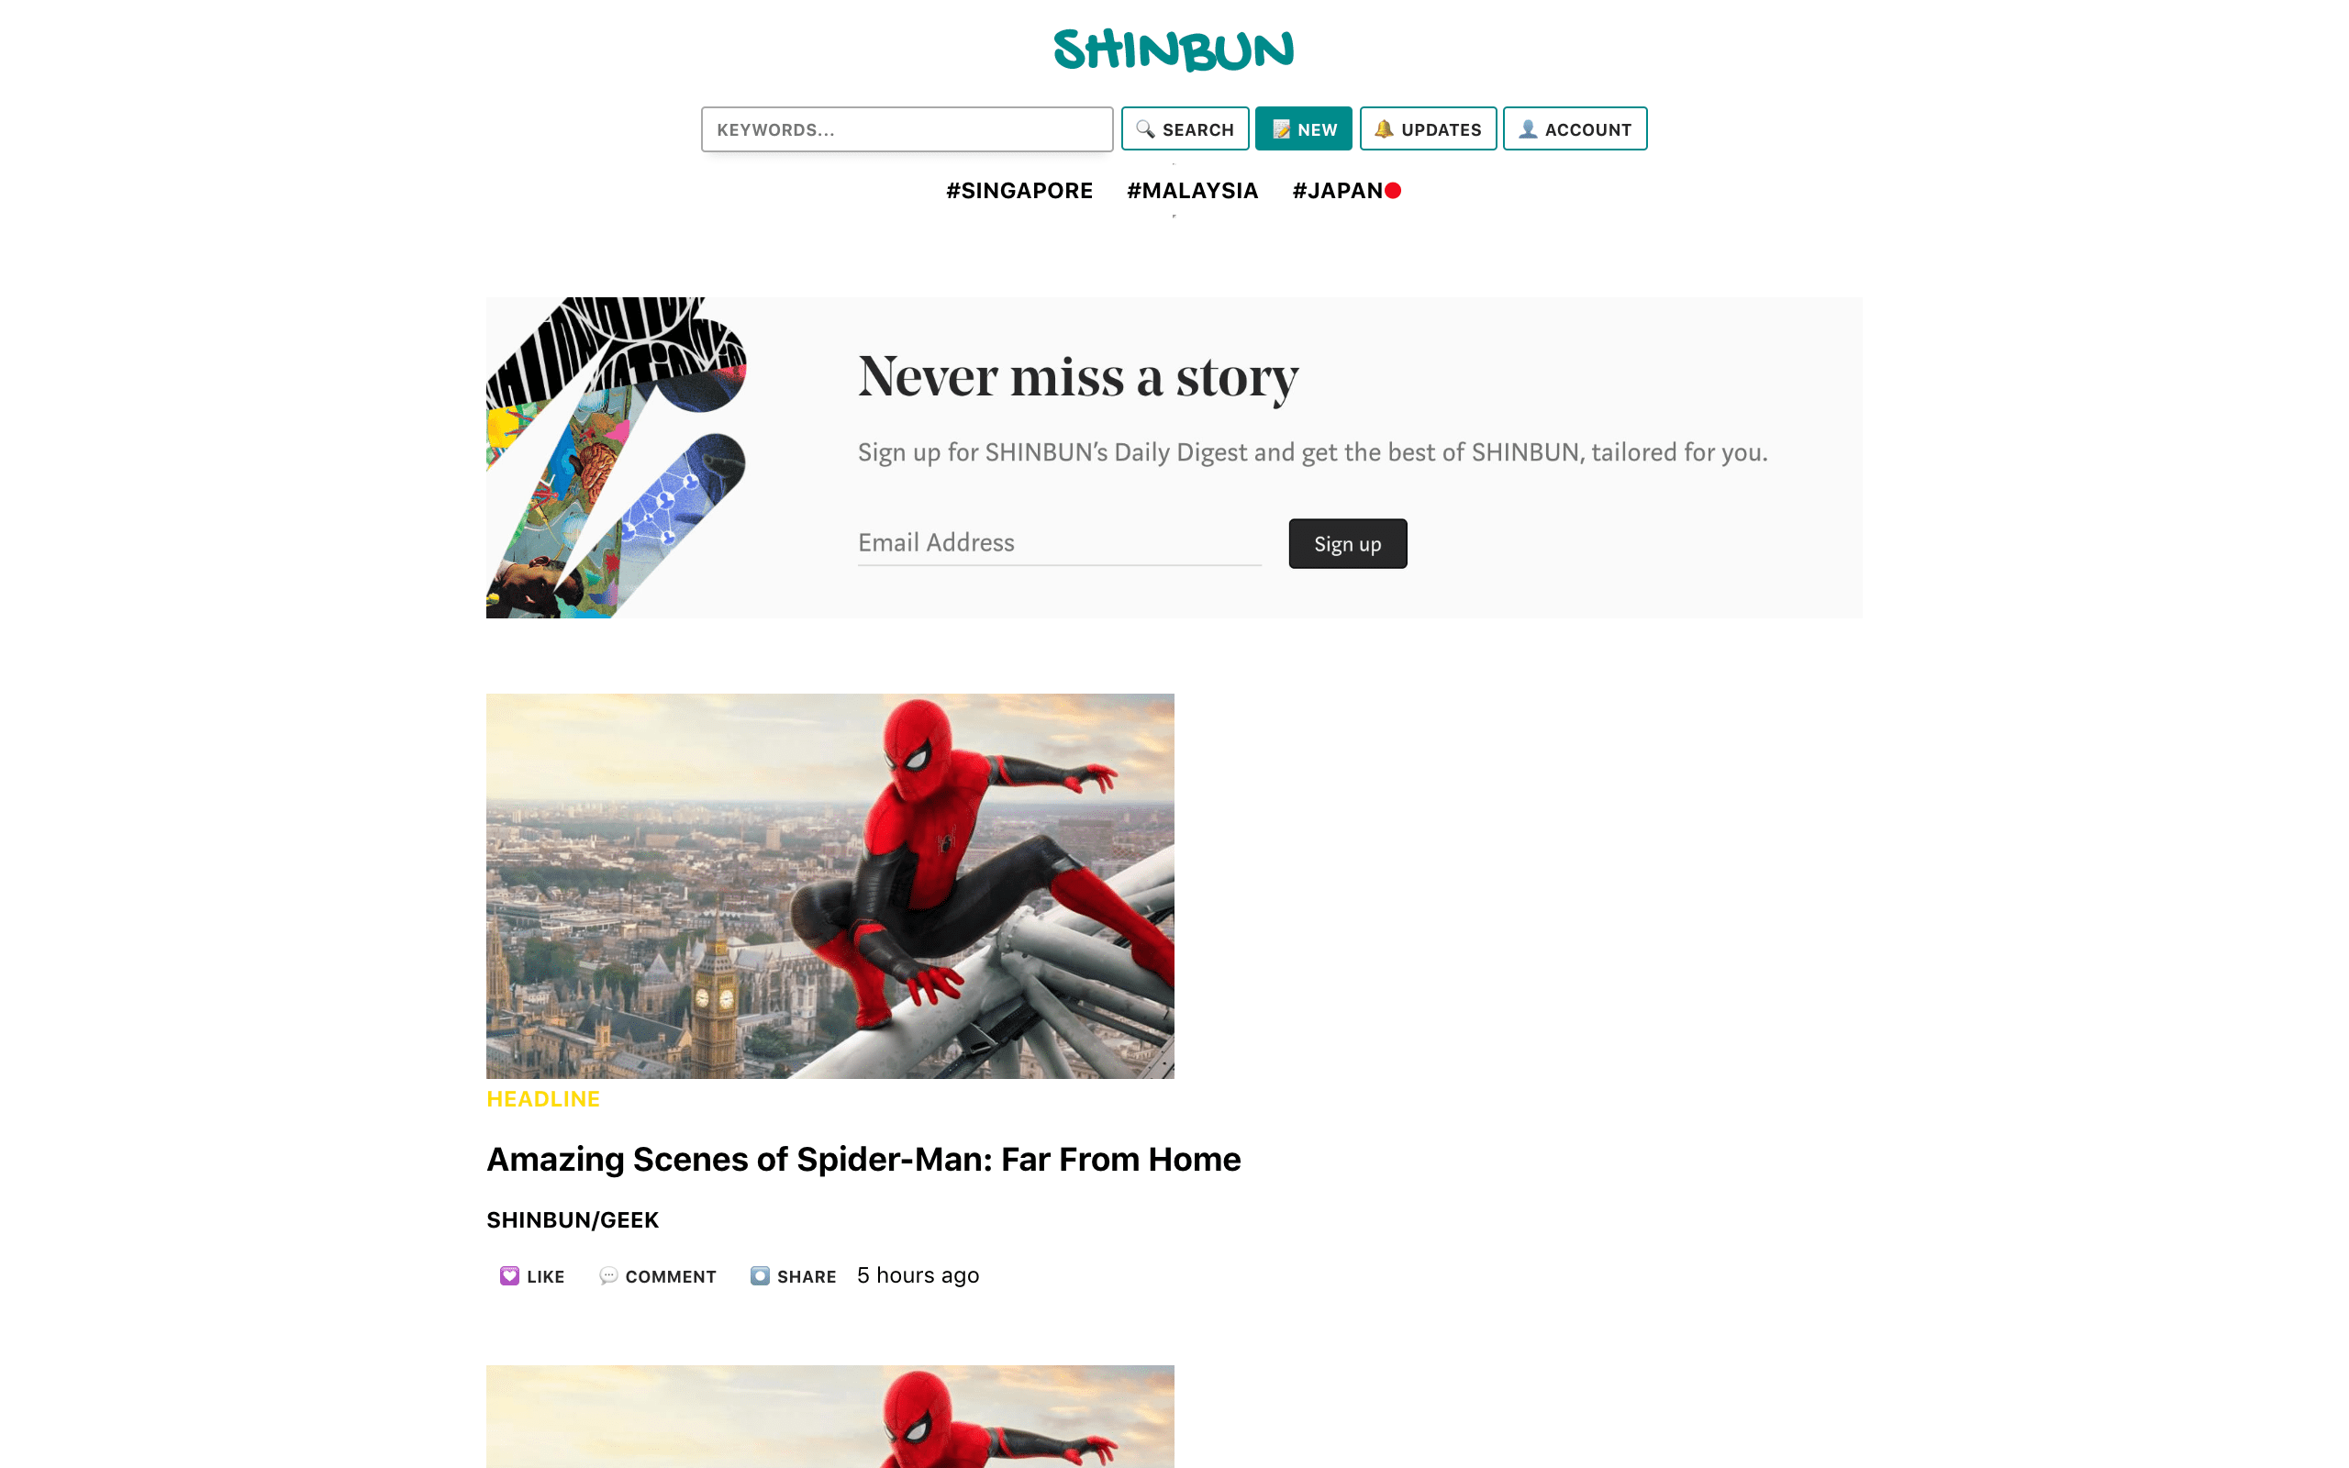Click the speech bubble Comment icon
Screen dimensions: 2349x1468
[x=608, y=1275]
